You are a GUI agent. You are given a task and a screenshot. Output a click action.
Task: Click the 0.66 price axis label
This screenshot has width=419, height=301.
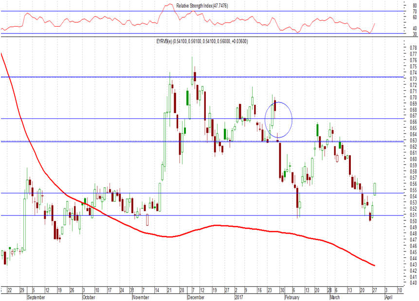[413, 122]
